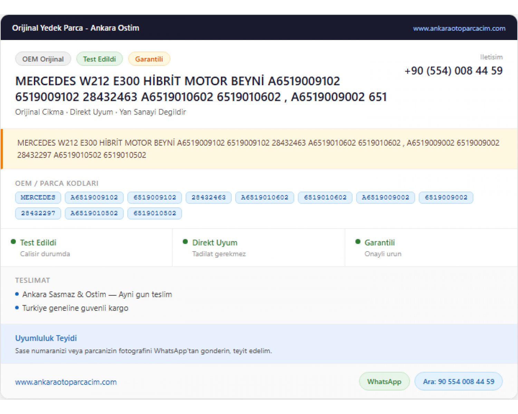
Task: Select the Uyumluluk Teyidi heading
Action: (46, 338)
